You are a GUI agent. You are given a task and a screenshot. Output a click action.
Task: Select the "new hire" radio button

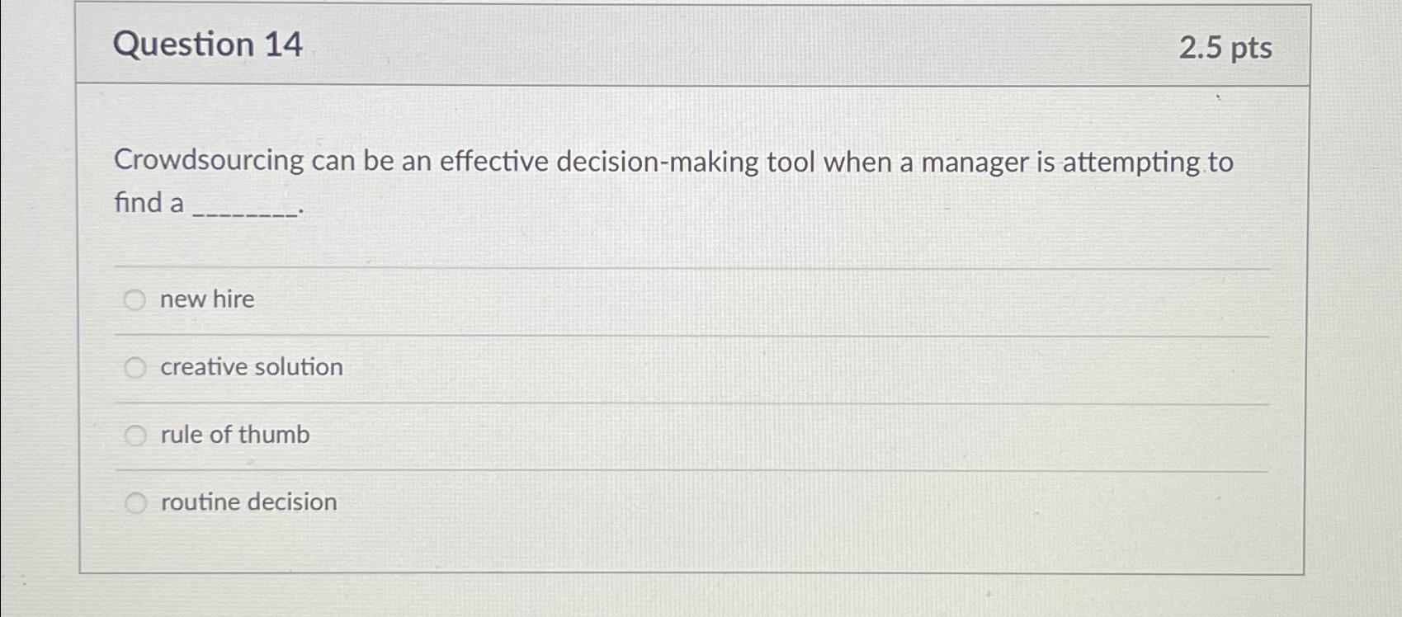pyautogui.click(x=135, y=299)
